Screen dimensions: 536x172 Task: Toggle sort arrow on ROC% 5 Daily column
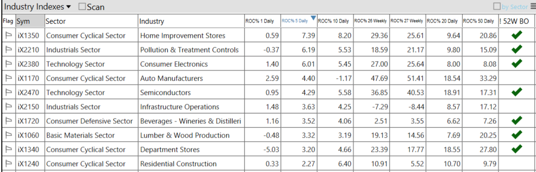click(x=313, y=18)
